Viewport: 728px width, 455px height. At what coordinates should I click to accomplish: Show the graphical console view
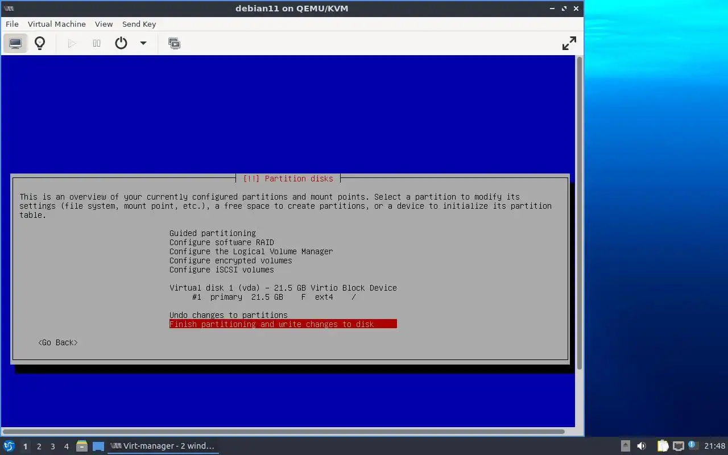pyautogui.click(x=15, y=43)
